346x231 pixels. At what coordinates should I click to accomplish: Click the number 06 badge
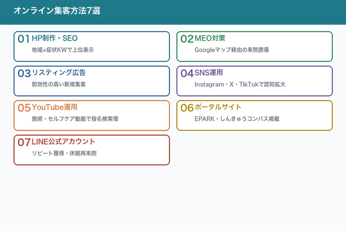pos(187,108)
